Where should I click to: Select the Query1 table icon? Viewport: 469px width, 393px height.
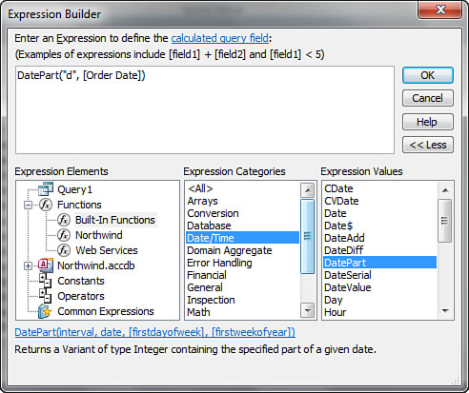tap(46, 189)
